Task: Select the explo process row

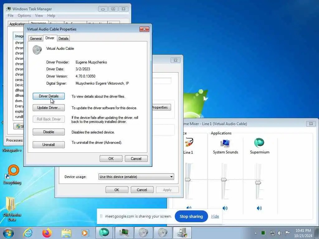Action: pos(19,111)
